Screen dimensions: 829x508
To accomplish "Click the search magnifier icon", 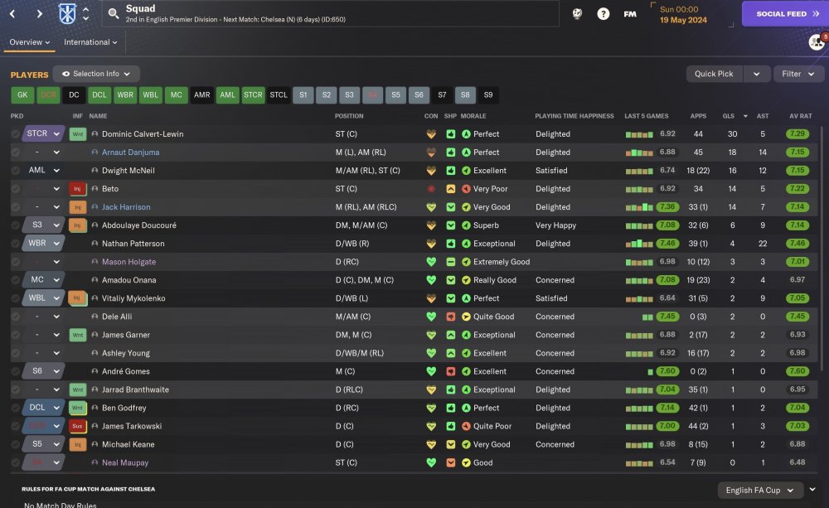I will (113, 13).
